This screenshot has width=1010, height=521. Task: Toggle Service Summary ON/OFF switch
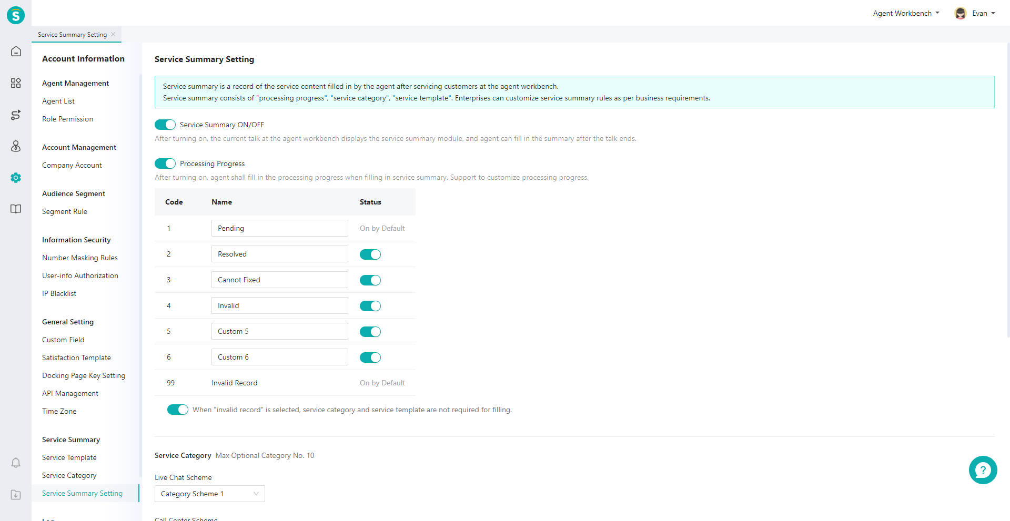click(x=165, y=125)
